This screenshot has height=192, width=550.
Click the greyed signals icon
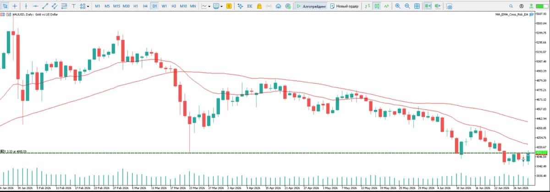tap(269, 6)
